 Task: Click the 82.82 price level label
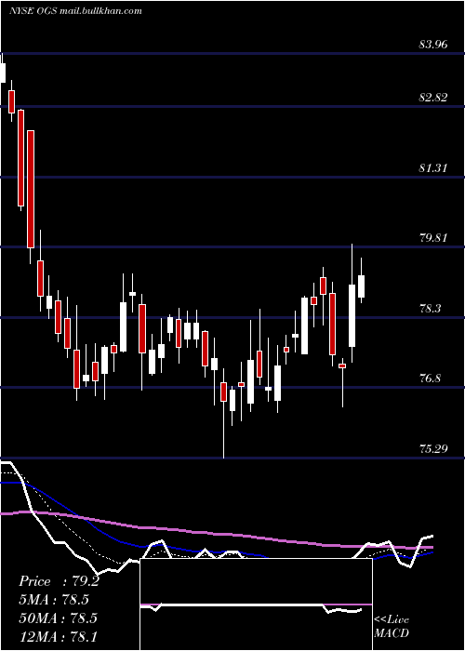tap(433, 98)
